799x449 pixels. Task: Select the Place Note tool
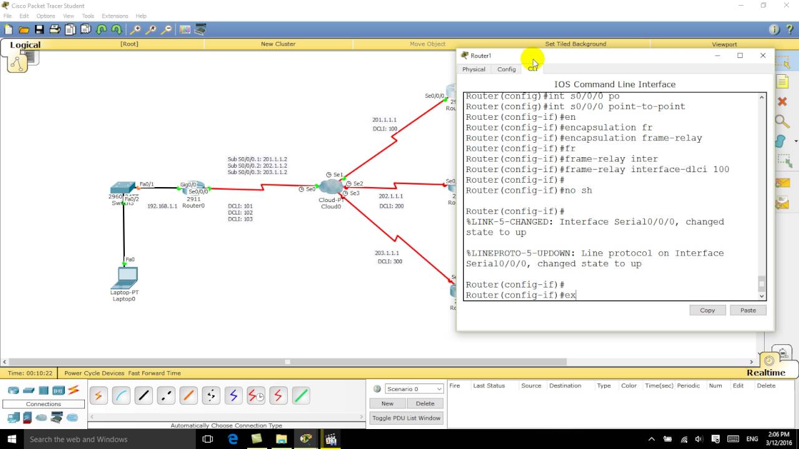click(x=783, y=82)
